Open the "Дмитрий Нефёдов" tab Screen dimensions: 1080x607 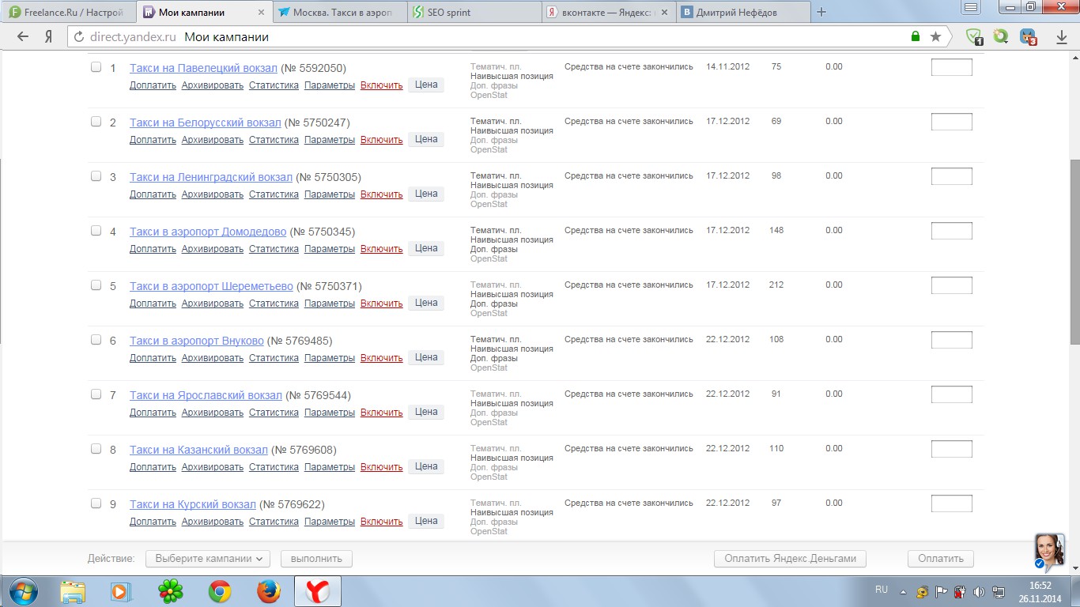point(743,13)
